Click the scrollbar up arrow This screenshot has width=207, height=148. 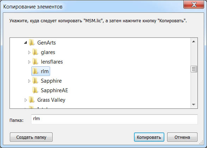pyautogui.click(x=194, y=42)
